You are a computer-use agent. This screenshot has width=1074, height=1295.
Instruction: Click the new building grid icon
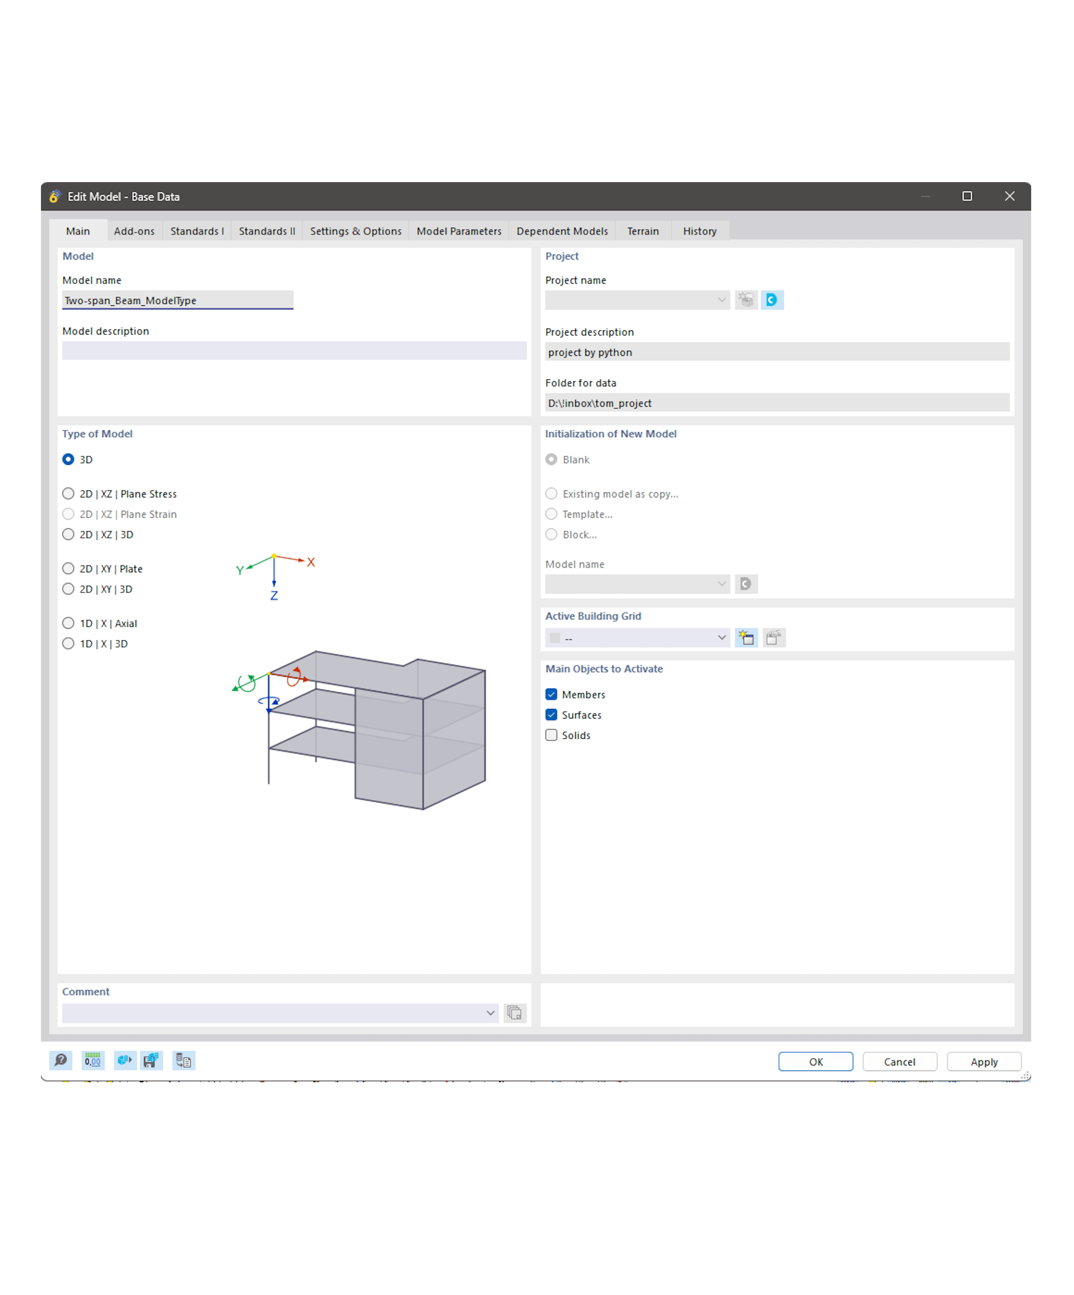click(746, 638)
